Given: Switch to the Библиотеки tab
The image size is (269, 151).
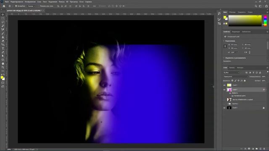Looking at the screenshot, I should tap(246, 32).
